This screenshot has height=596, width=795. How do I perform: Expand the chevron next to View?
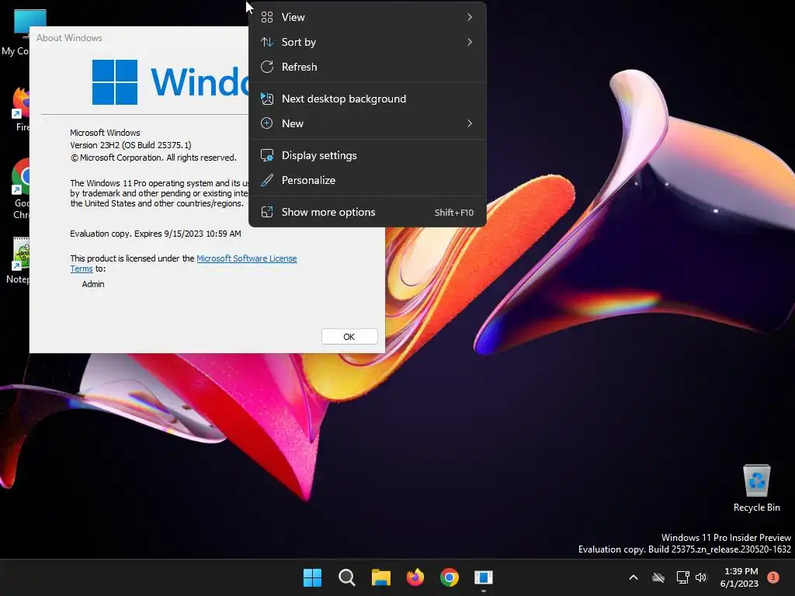pos(470,17)
